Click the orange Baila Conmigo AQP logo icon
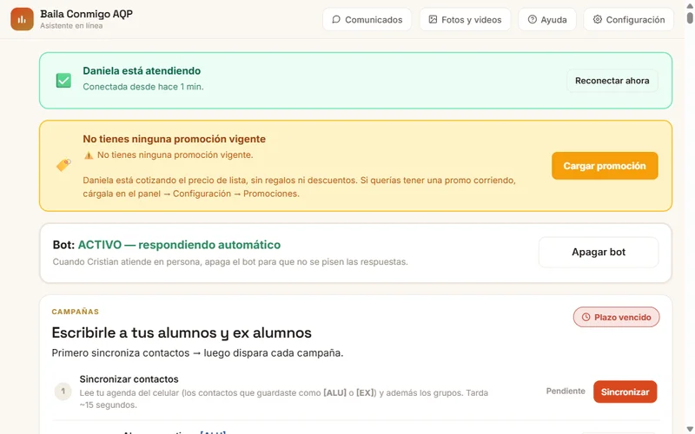This screenshot has width=695, height=434. click(23, 19)
